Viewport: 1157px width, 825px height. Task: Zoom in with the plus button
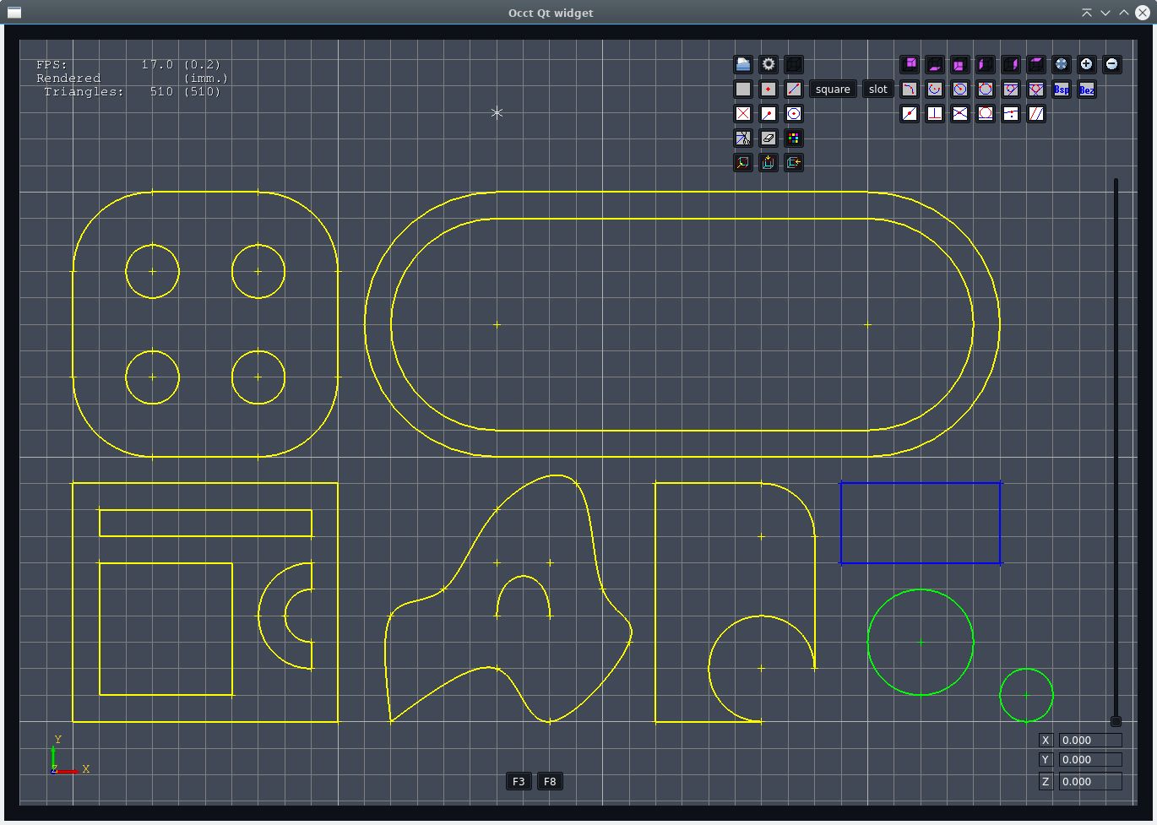[x=1087, y=64]
